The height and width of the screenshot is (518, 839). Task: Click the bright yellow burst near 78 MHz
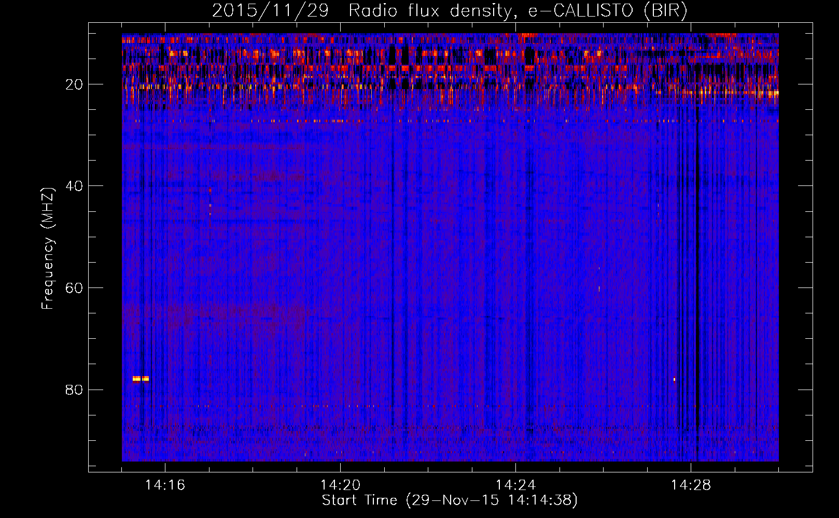pos(141,379)
